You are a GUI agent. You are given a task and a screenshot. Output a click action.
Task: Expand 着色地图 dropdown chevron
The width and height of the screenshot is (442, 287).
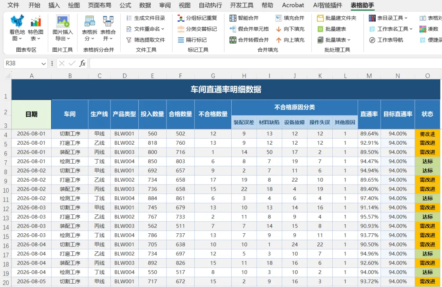20,39
